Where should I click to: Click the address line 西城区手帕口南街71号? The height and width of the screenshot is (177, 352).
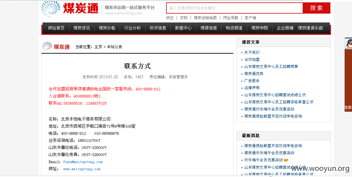point(93,126)
